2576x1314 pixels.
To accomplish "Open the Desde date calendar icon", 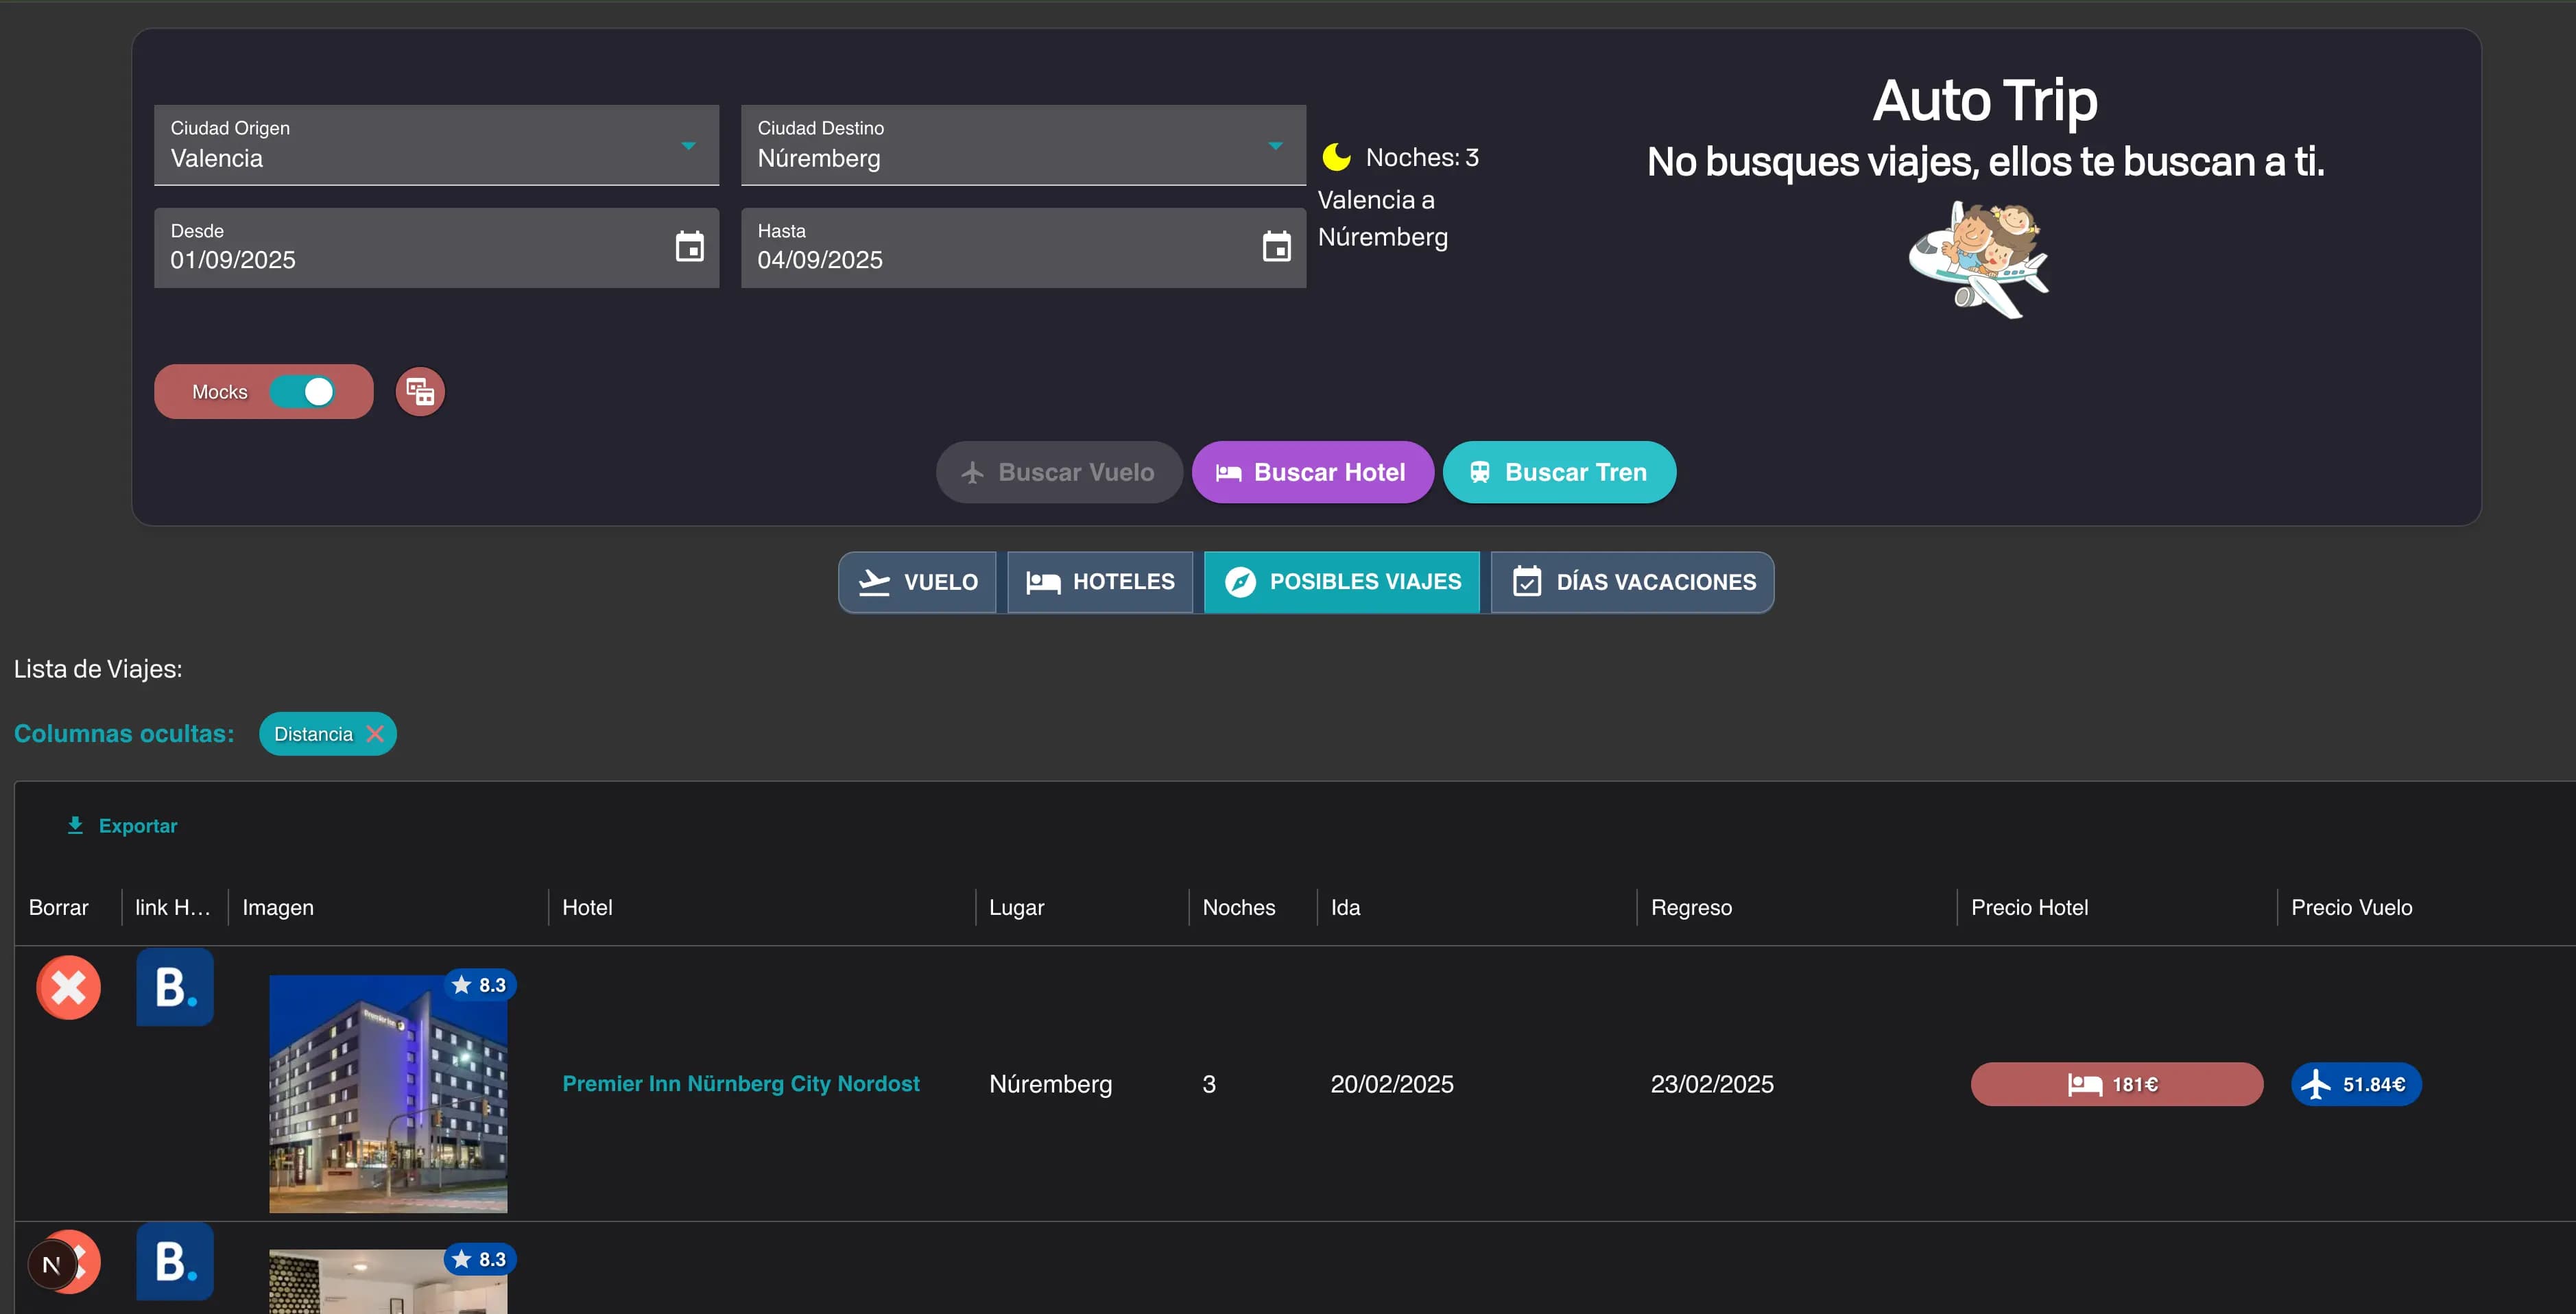I will 689,247.
